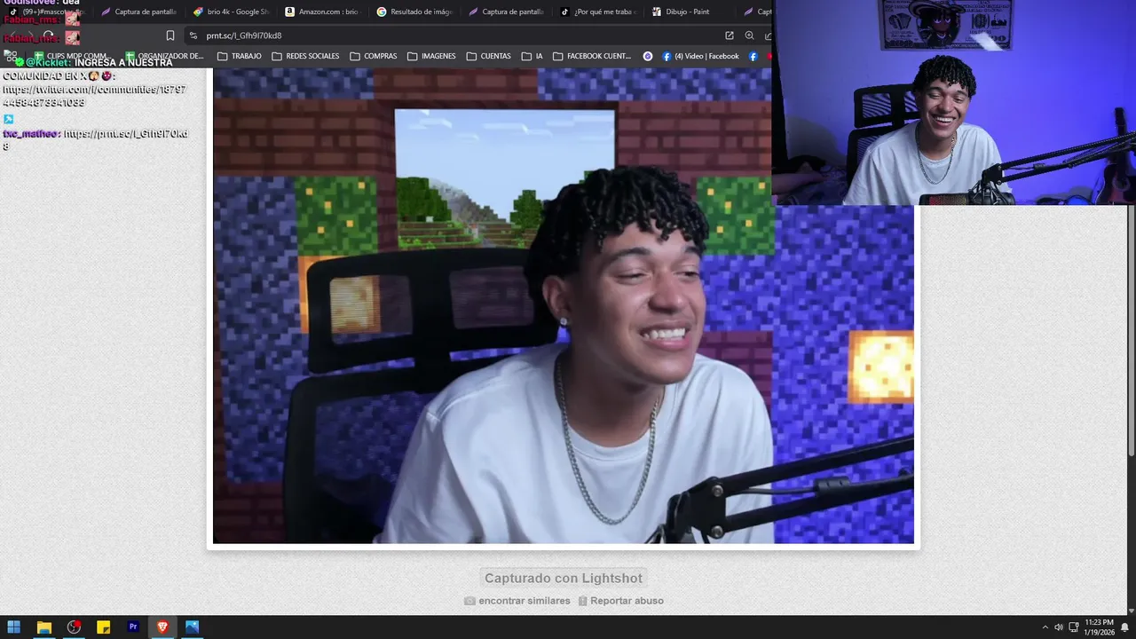Viewport: 1136px width, 639px height.
Task: View site information icon beside the URL
Action: click(x=193, y=35)
